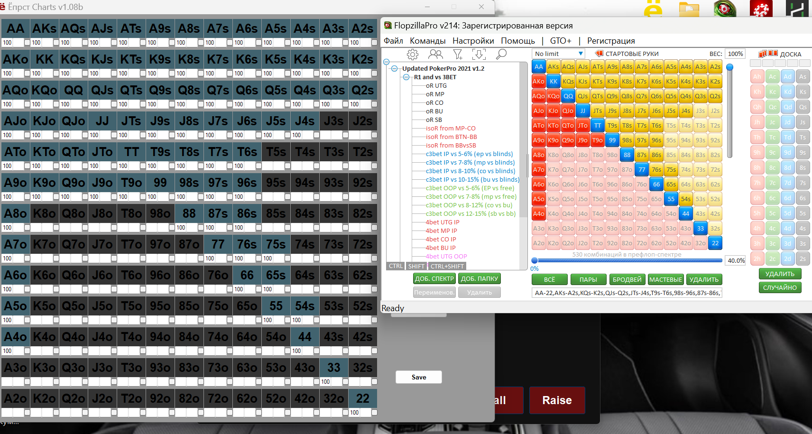This screenshot has height=434, width=812.
Task: Click the МАСТЕВЫЕ button
Action: click(x=665, y=280)
